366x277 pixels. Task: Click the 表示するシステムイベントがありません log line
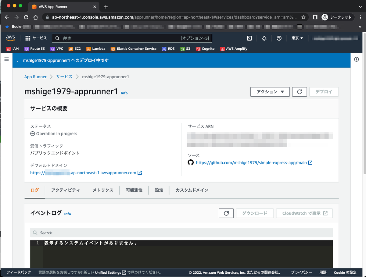91,243
